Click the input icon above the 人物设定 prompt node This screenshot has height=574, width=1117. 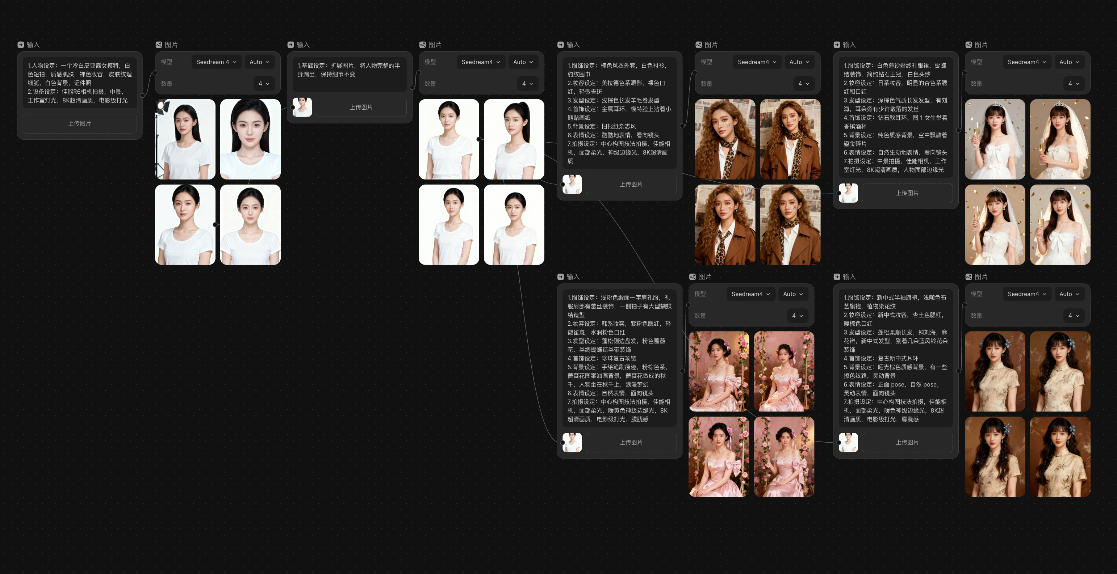(x=21, y=45)
